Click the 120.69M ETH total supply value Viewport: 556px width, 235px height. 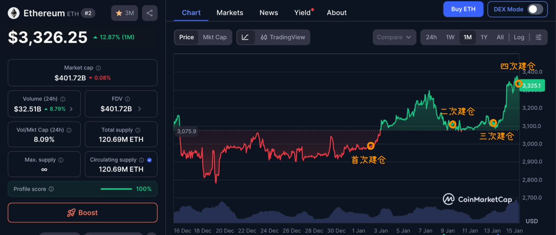coord(121,140)
